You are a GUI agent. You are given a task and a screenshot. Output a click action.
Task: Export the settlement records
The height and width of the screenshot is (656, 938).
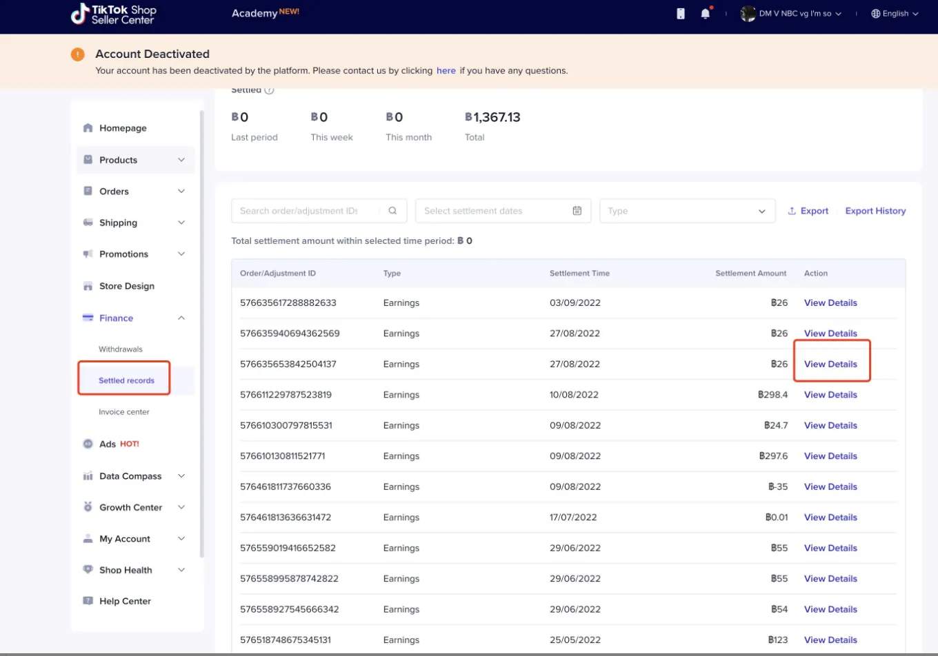click(x=808, y=211)
